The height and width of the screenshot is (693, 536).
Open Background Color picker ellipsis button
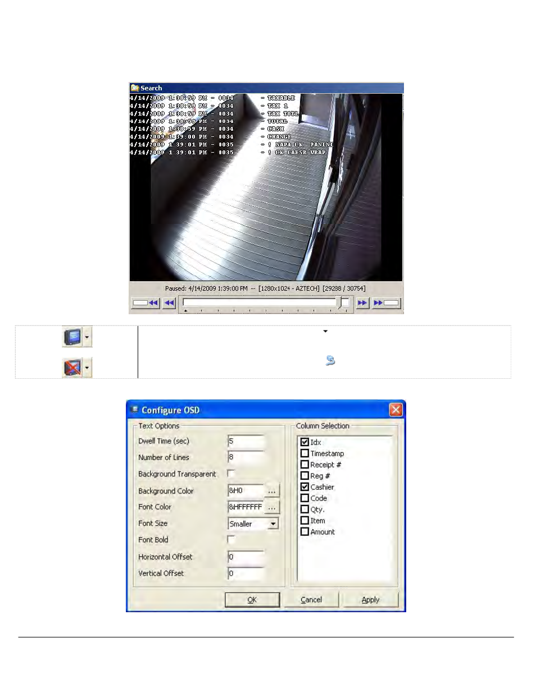point(272,491)
